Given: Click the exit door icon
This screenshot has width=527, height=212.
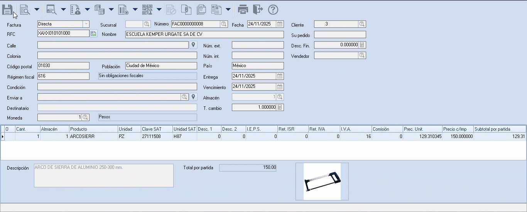Looking at the screenshot, I should point(258,9).
